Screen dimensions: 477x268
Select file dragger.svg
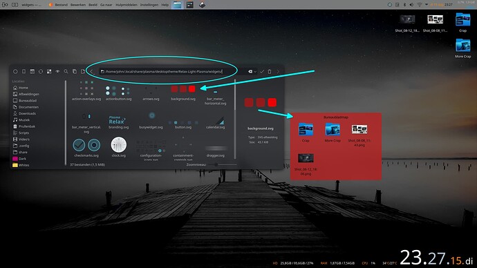pos(216,151)
